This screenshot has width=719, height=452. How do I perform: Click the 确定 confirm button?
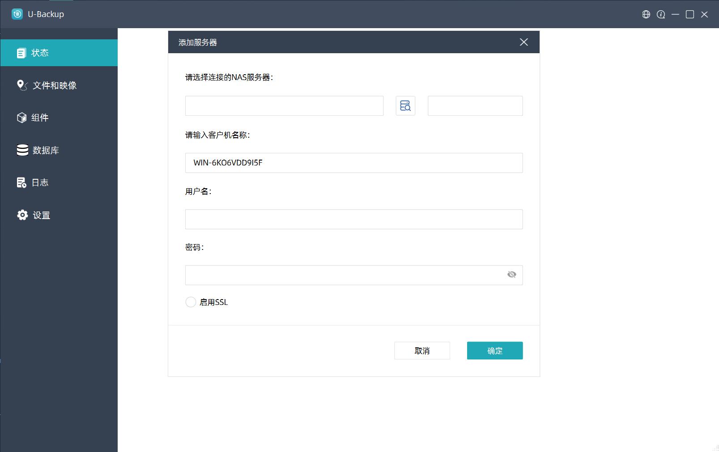click(x=494, y=351)
